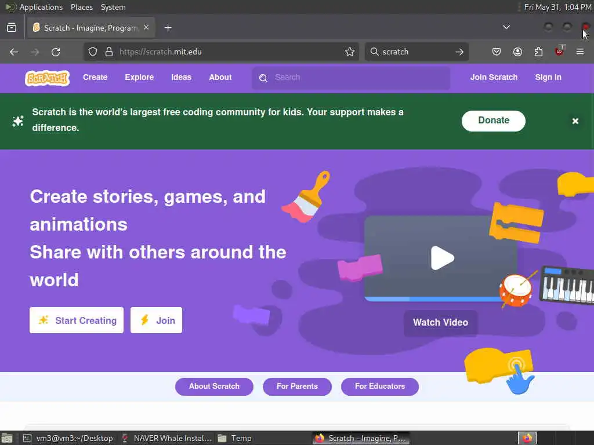Focus the Scratch site search field
Screen dimensions: 594x445
(351, 78)
